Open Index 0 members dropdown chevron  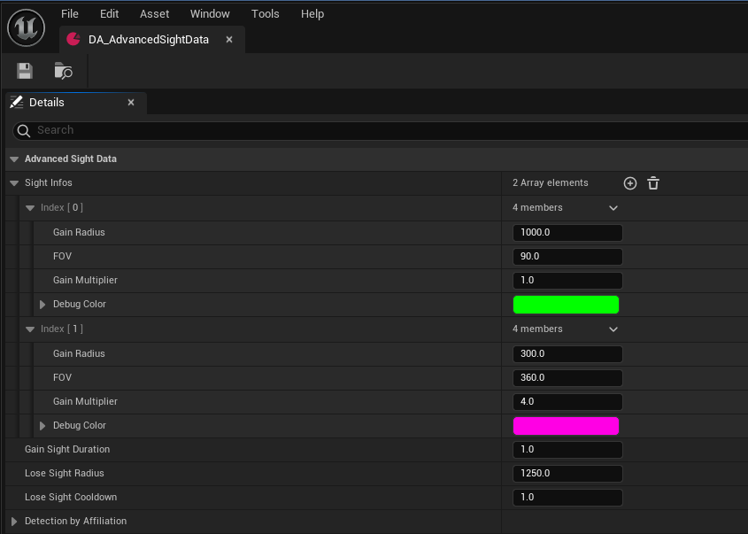[x=613, y=208]
